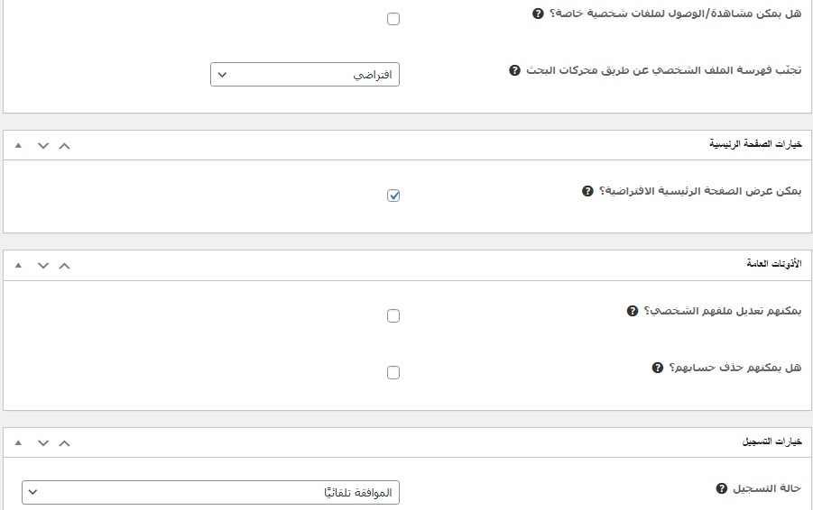Tick the delete account permission checkbox
The width and height of the screenshot is (813, 510).
click(x=393, y=373)
